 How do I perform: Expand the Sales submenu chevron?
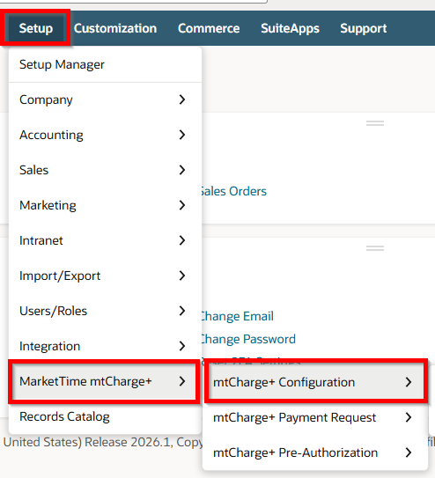(x=182, y=170)
